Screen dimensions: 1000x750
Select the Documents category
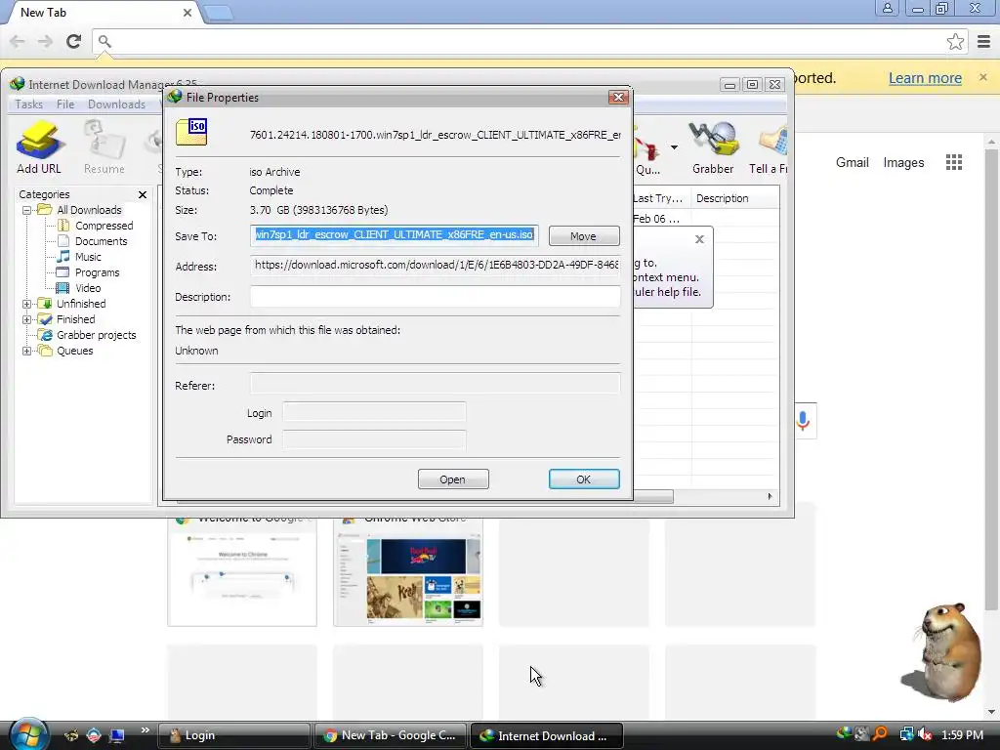101,241
